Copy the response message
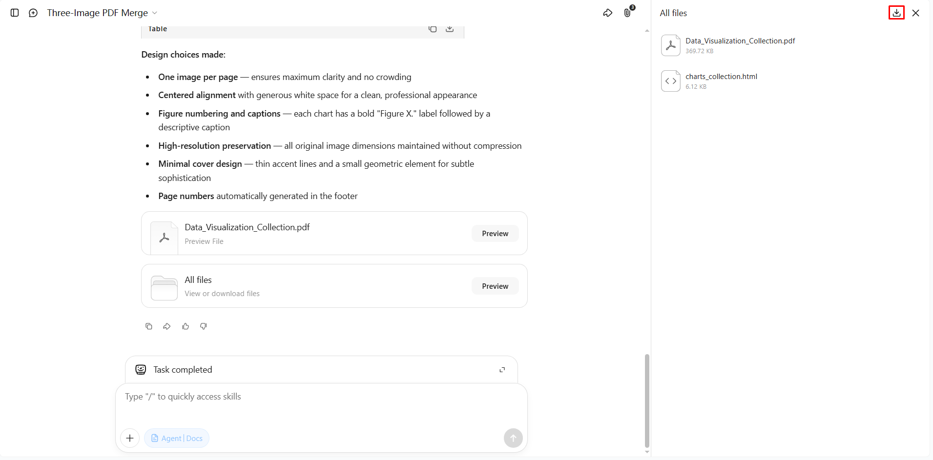Screen dimensions: 933x460 tap(149, 326)
